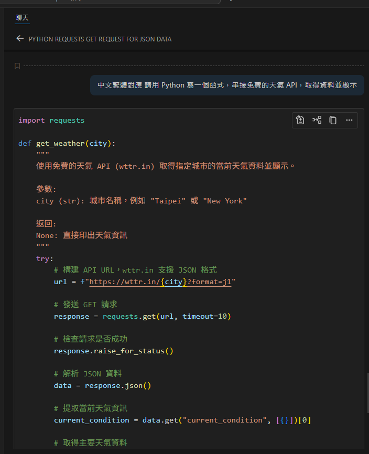Click the search input at the top

coord(110,2)
